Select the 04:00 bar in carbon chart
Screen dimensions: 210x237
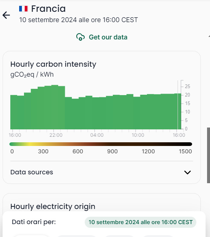click(x=96, y=113)
